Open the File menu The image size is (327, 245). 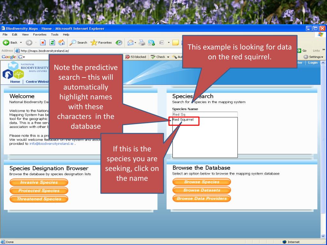click(5, 34)
